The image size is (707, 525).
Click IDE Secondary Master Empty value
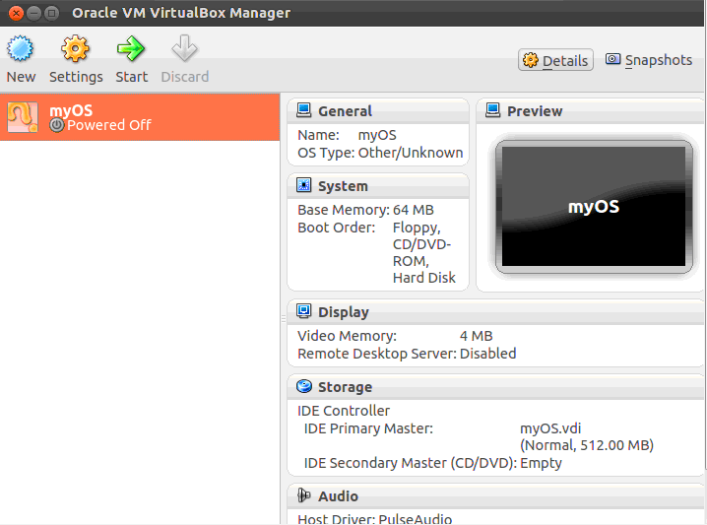(x=541, y=463)
